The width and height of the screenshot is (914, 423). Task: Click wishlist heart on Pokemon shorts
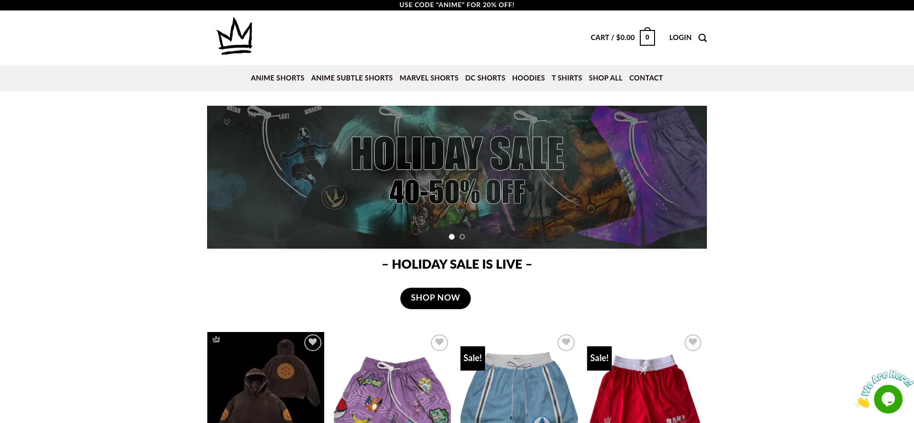[439, 342]
